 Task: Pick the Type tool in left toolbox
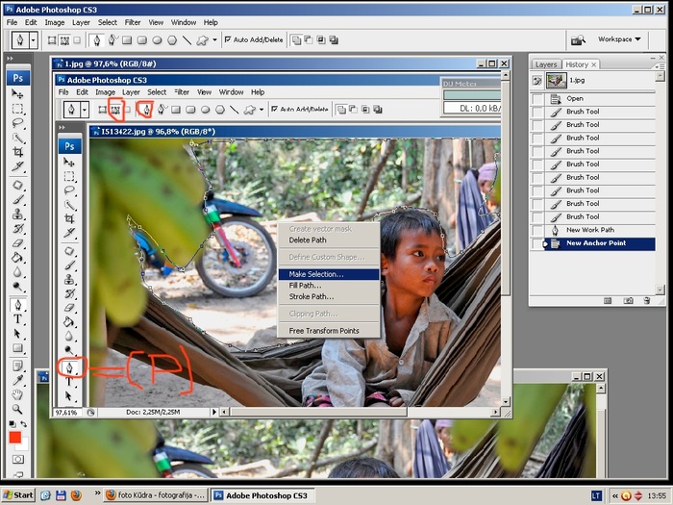[x=17, y=318]
